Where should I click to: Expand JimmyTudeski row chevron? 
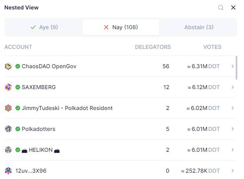click(233, 108)
